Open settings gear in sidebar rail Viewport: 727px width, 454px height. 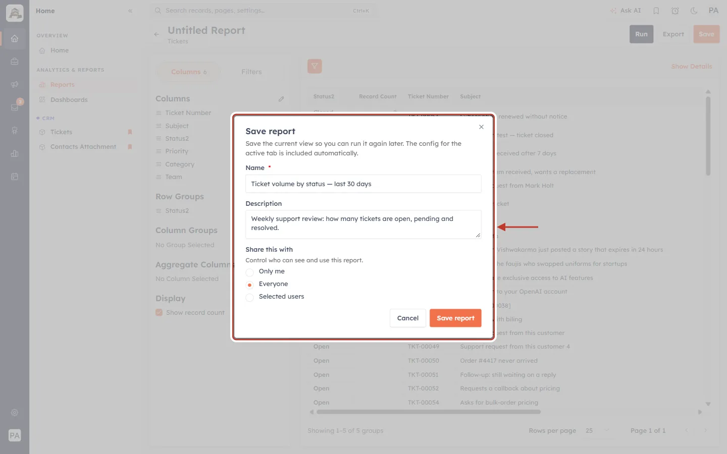(x=15, y=413)
